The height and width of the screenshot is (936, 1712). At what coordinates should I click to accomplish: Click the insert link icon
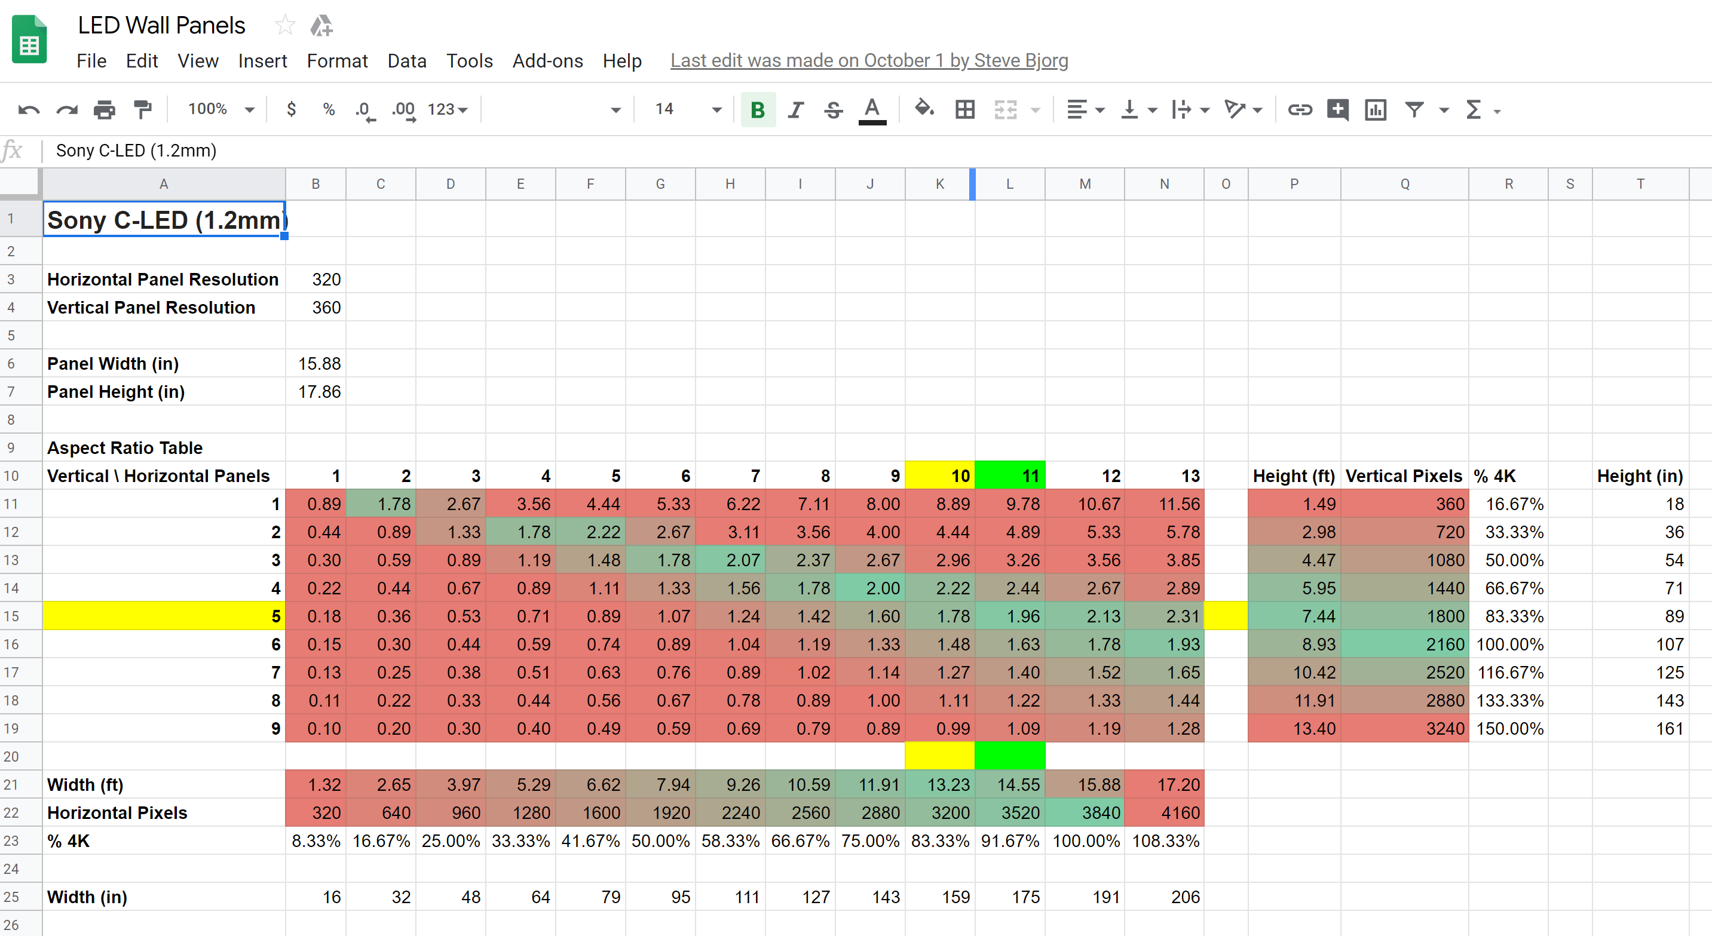[x=1299, y=110]
